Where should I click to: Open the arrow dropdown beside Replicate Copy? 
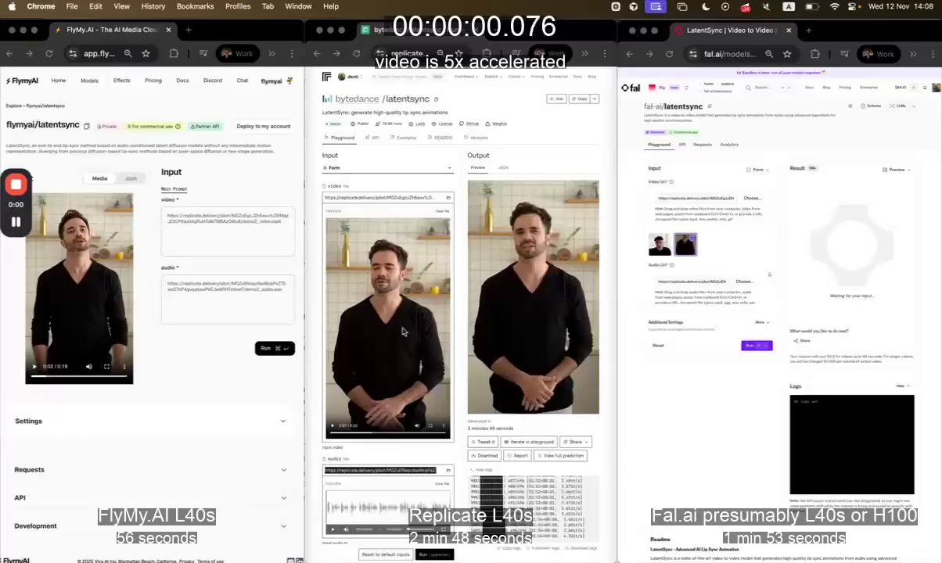coord(595,99)
